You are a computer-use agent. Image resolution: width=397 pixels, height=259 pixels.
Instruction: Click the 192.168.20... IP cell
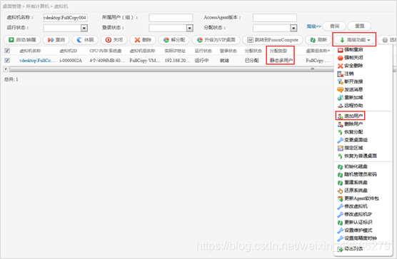click(177, 61)
